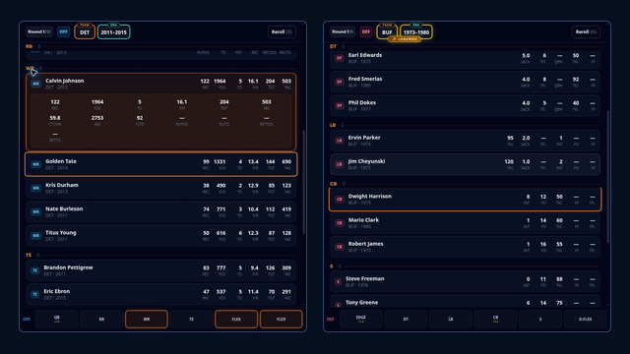This screenshot has width=630, height=354.
Task: Click WR icon beside Kris Durham
Action: 35,188
